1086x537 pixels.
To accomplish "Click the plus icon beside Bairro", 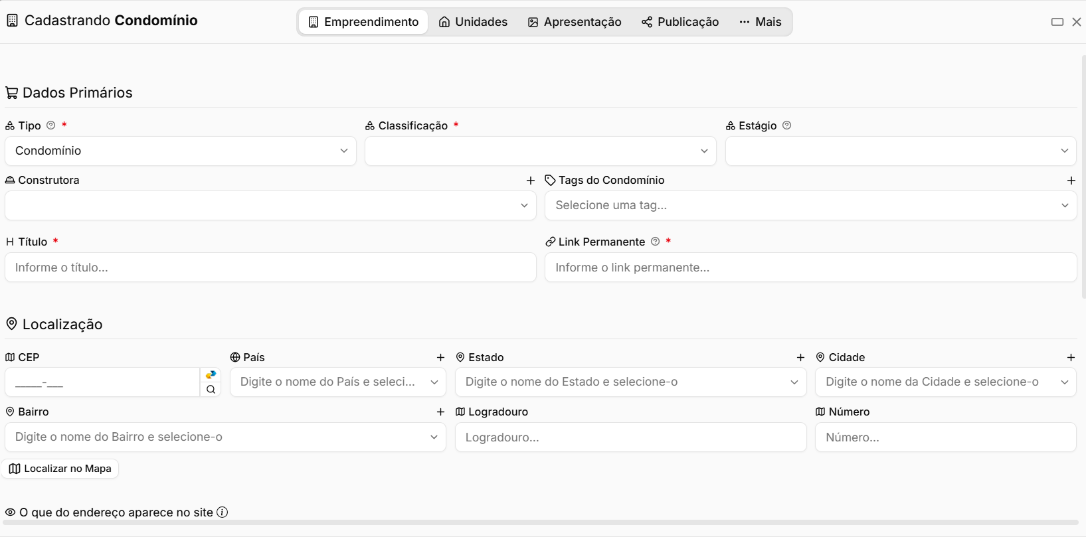I will 440,412.
